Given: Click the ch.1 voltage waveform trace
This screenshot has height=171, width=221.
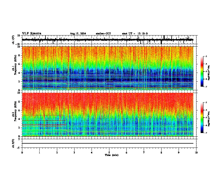Looking at the screenshot, I should [107, 40].
